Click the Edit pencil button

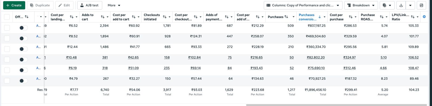[64, 5]
